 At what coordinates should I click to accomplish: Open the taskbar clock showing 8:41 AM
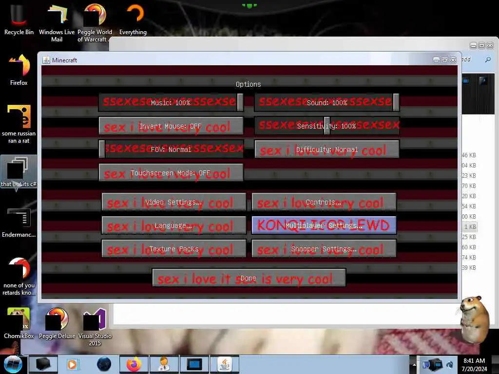point(474,365)
